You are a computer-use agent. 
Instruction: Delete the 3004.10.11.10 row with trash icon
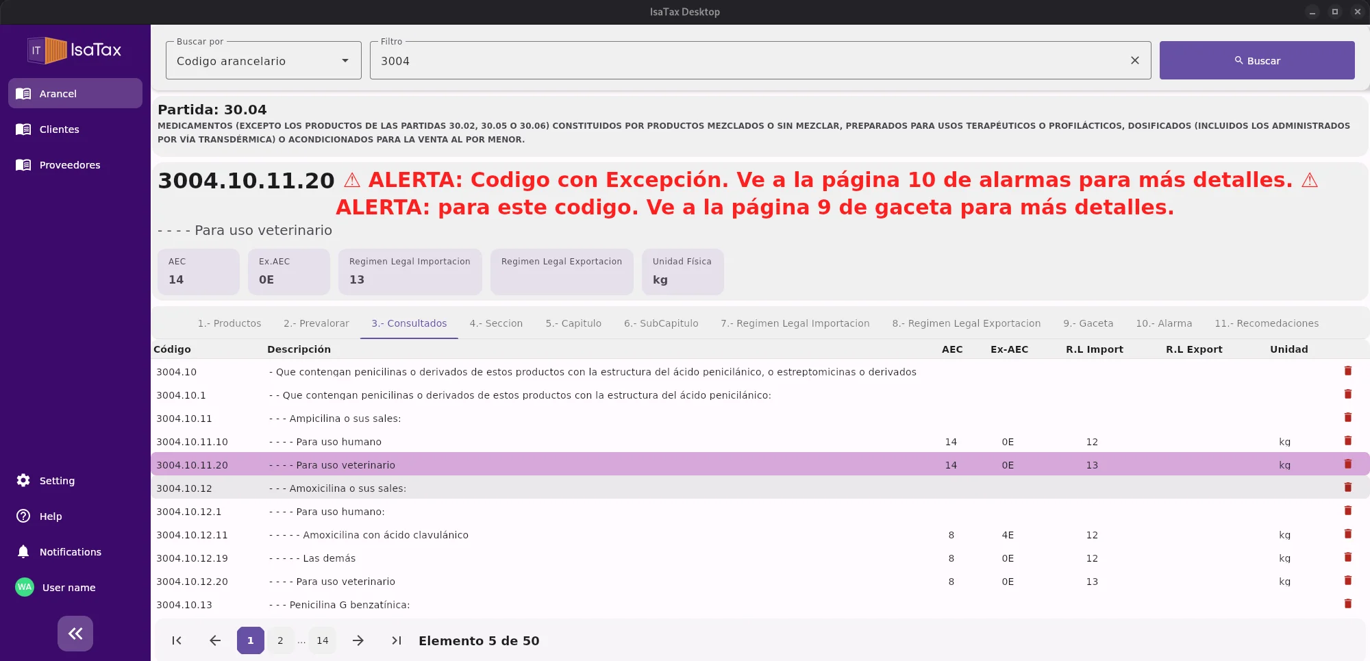(x=1348, y=441)
